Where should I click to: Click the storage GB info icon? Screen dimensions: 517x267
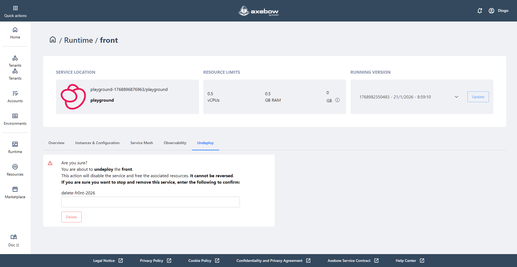pyautogui.click(x=337, y=100)
